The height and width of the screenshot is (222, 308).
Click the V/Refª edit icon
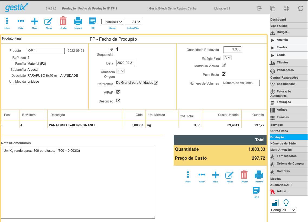coord(118,92)
